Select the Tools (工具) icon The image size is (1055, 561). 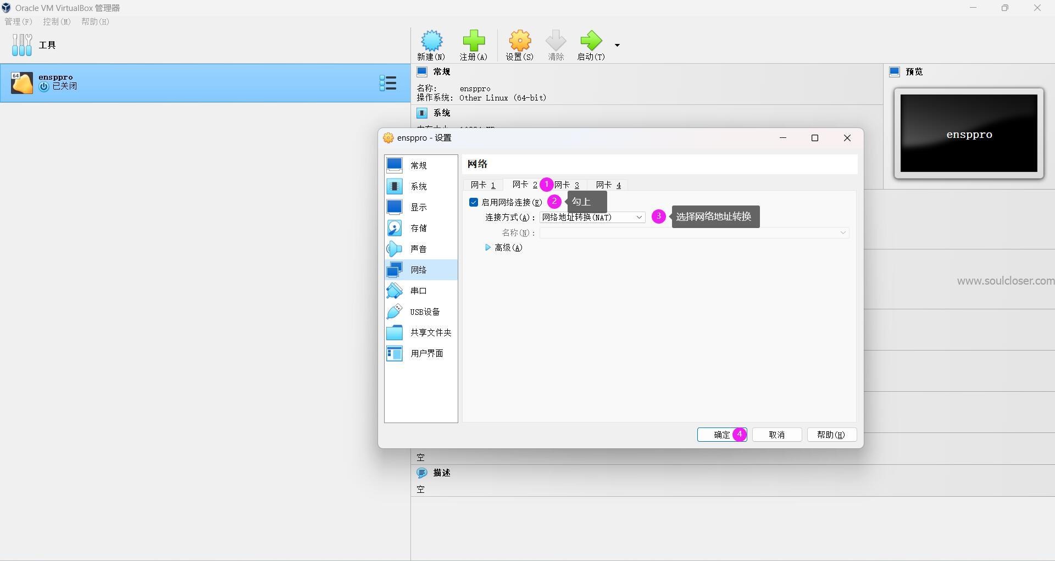pos(22,45)
